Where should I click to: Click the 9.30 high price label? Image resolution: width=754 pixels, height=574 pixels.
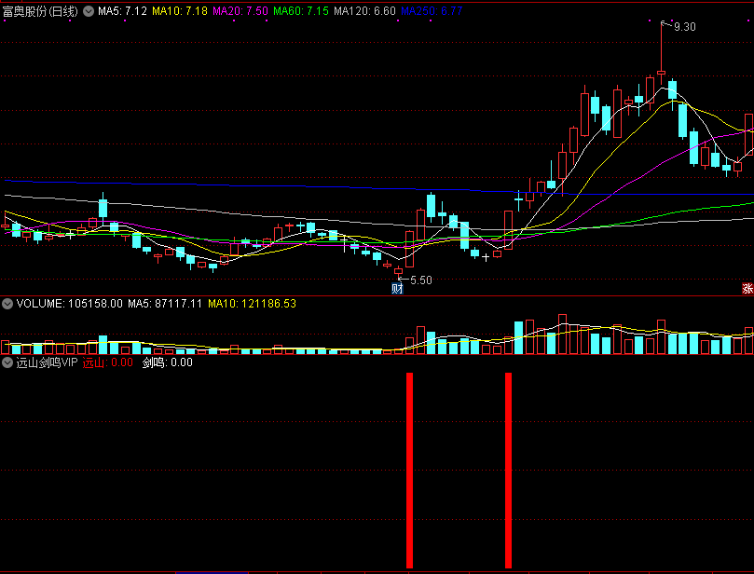tap(685, 27)
